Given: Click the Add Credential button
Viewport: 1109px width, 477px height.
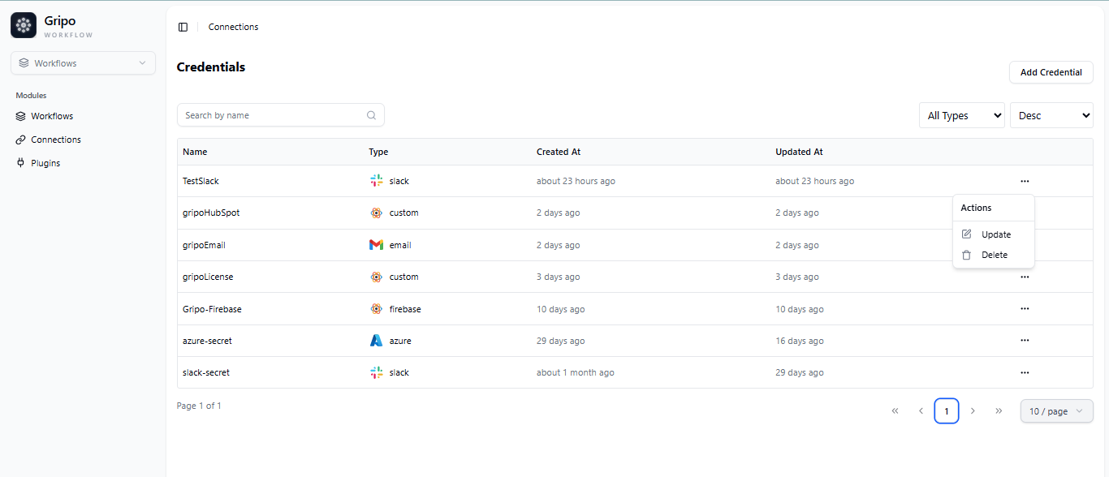Looking at the screenshot, I should [x=1051, y=72].
